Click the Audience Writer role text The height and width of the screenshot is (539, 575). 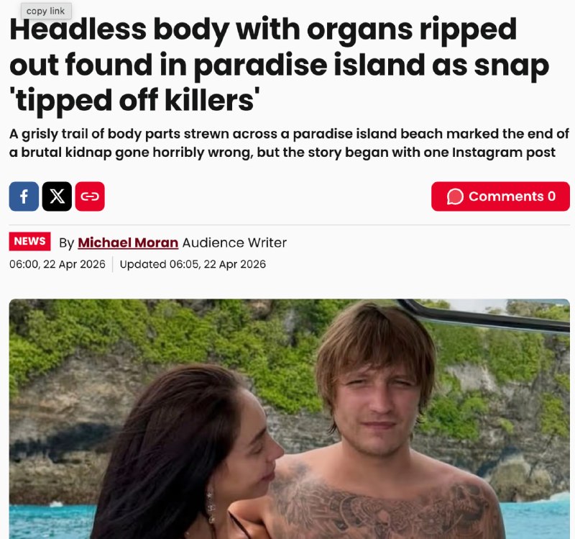point(234,243)
